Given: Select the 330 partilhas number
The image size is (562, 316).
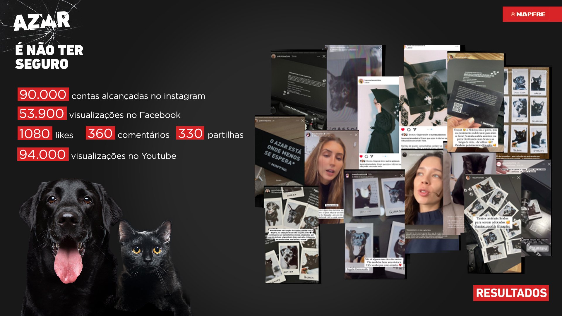Looking at the screenshot, I should coord(190,133).
